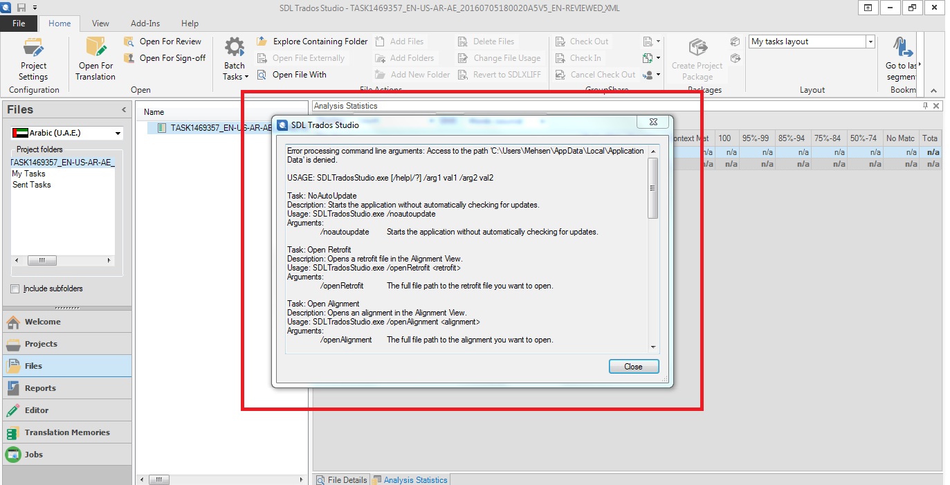This screenshot has width=950, height=485.
Task: Click the GroupShare Check In command
Action: click(578, 58)
